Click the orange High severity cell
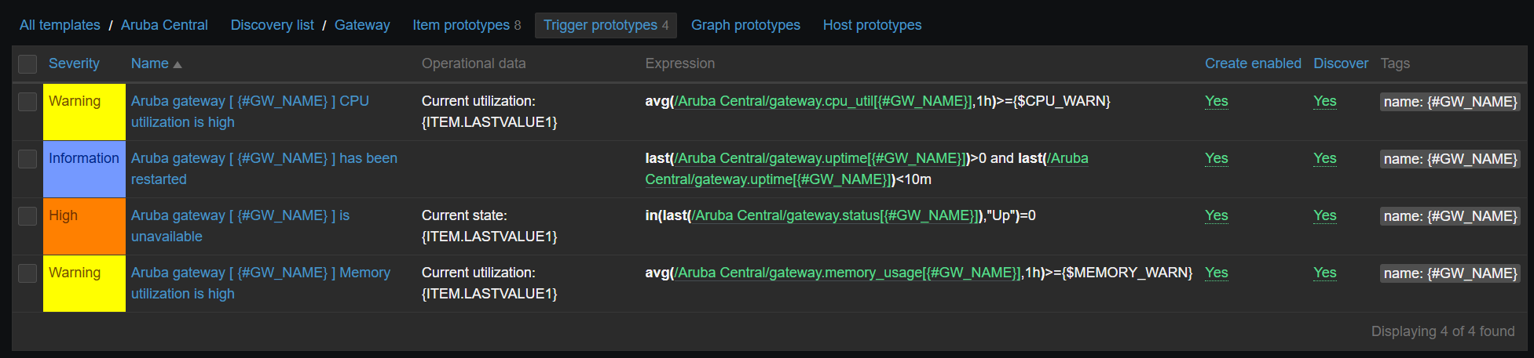 pos(84,226)
